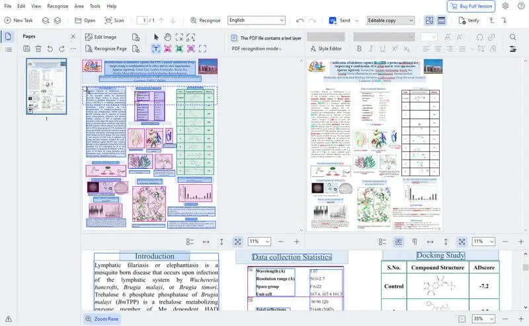
Task: Open more options in Pages panel
Action: coord(73,49)
